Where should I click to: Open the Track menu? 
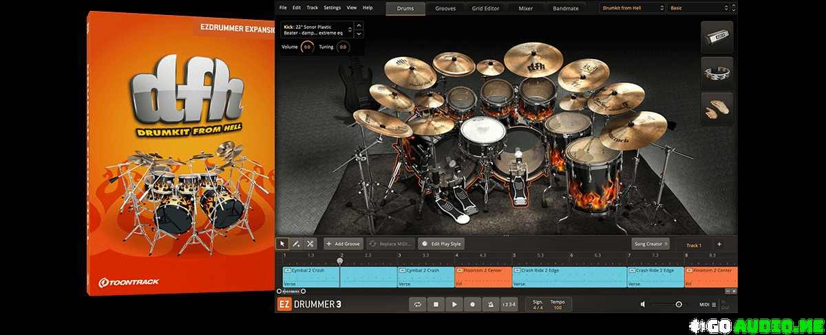312,8
